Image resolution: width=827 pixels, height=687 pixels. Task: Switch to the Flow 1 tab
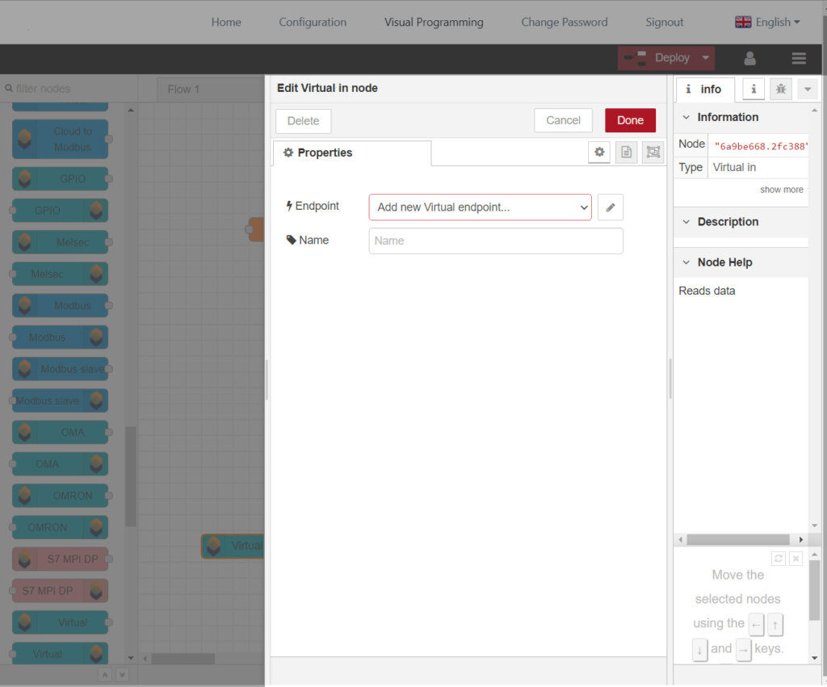tap(183, 89)
